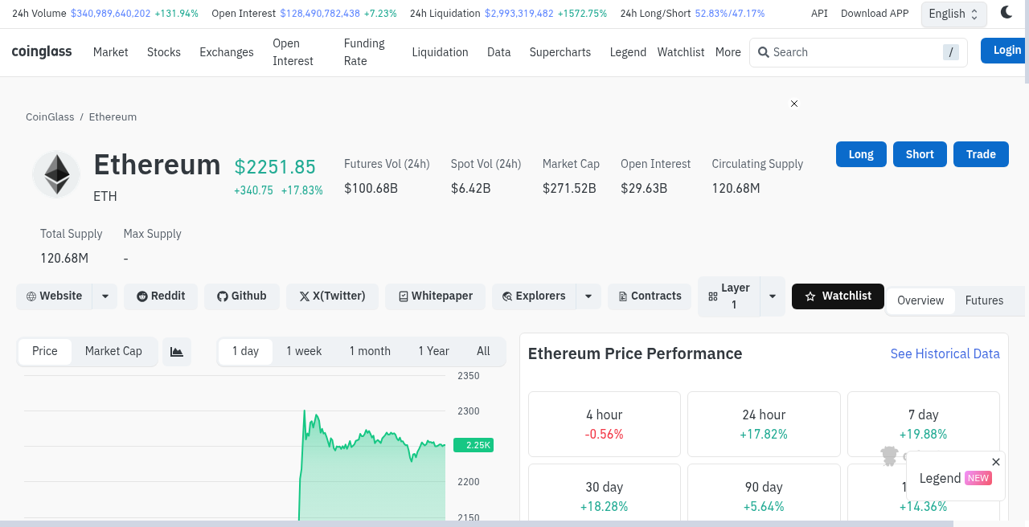Select the 1 month timeframe
Screen dimensions: 1029x527
370,352
